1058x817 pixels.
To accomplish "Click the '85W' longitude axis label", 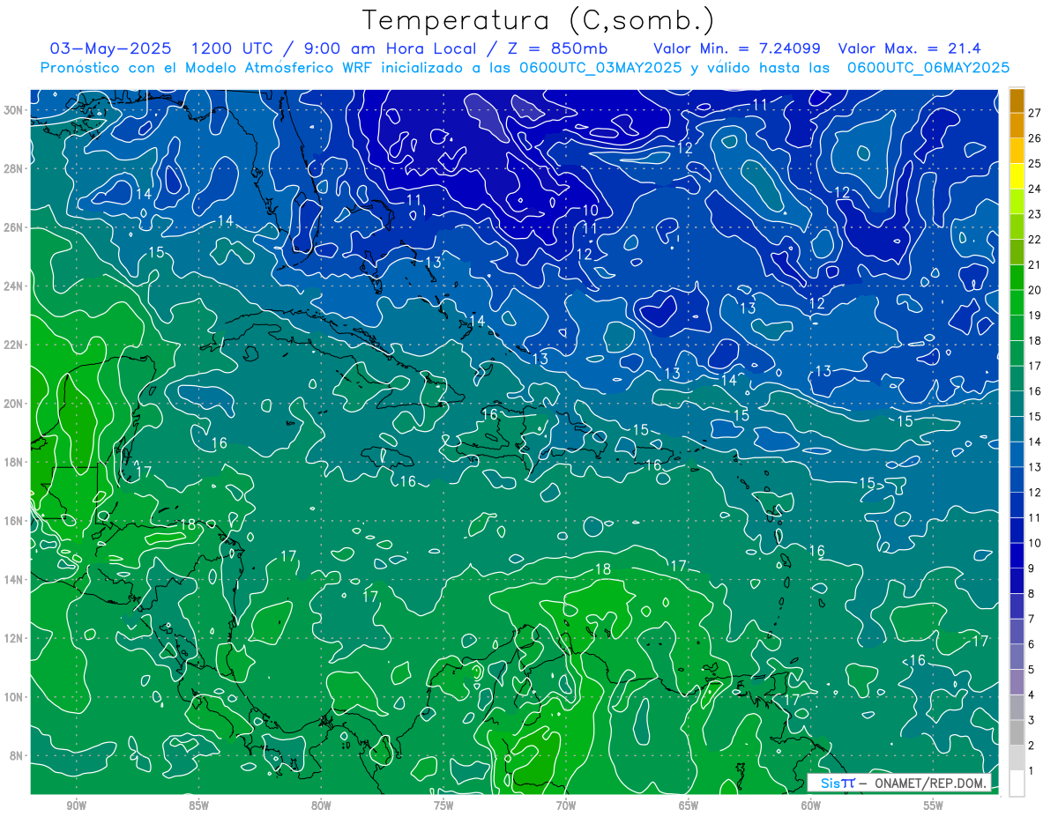I will pos(198,806).
